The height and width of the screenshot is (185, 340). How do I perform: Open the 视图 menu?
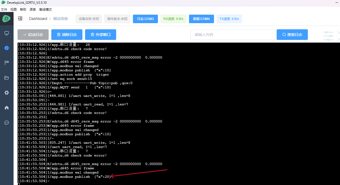[14, 10]
